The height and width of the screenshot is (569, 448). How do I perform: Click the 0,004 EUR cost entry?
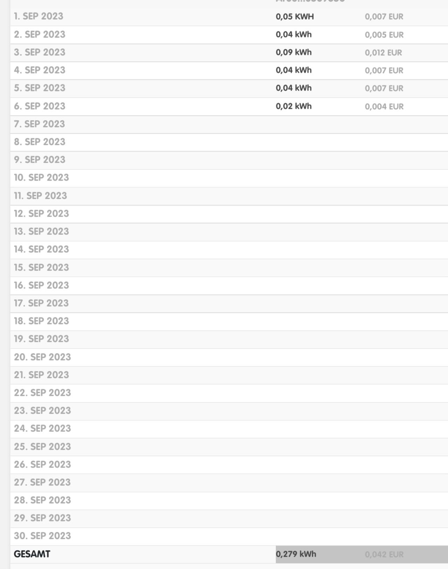384,106
